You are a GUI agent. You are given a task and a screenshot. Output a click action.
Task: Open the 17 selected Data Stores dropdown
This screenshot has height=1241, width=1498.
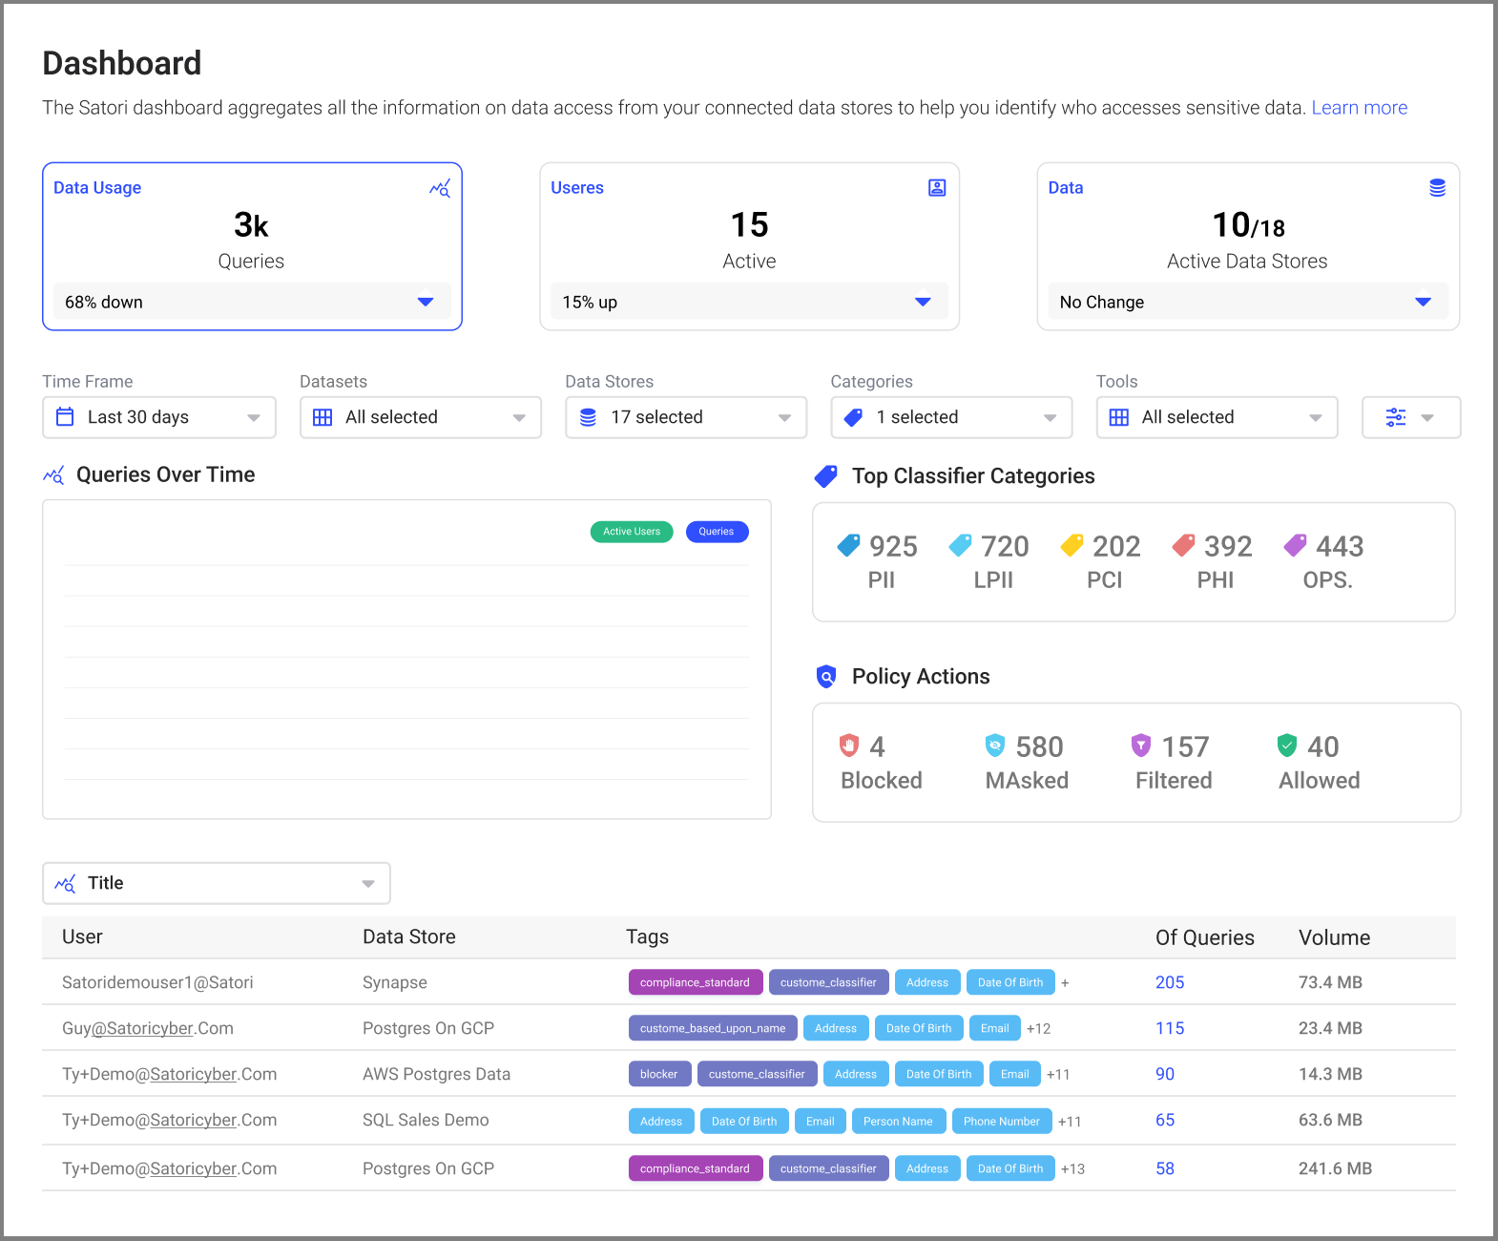coord(686,417)
